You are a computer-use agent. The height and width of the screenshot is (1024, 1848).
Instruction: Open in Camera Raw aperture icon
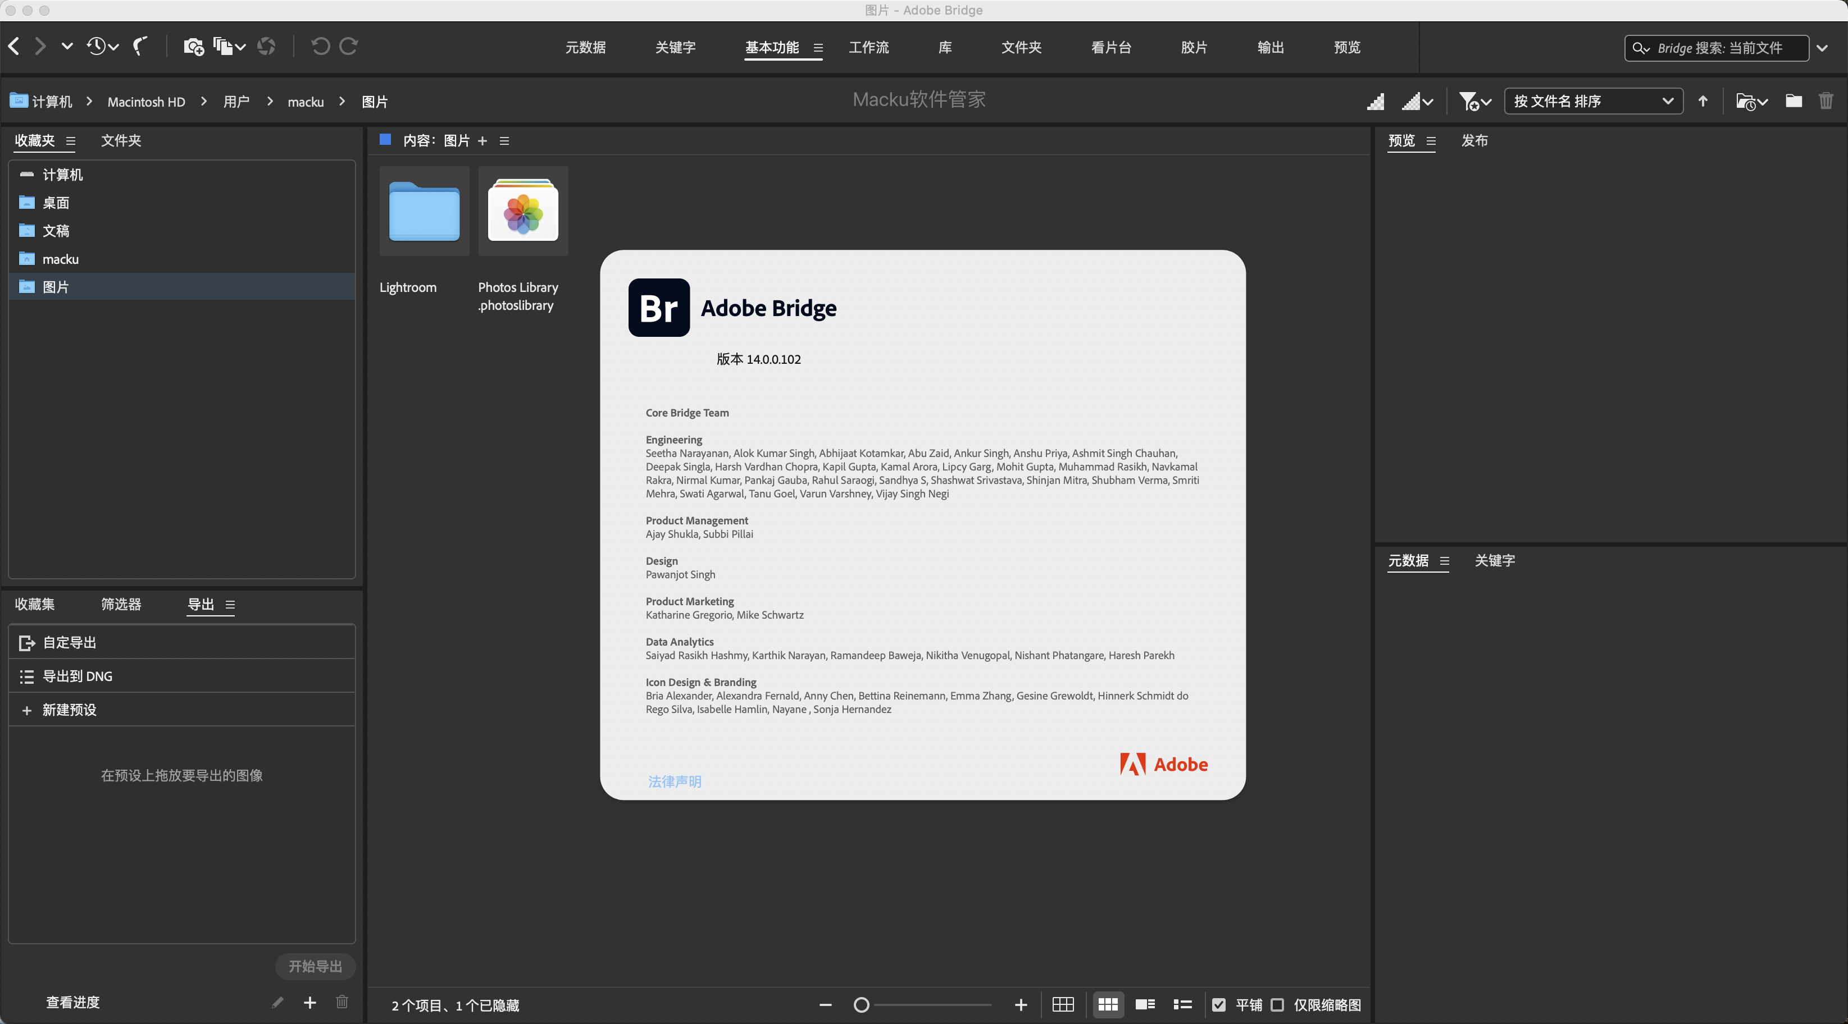click(x=266, y=47)
